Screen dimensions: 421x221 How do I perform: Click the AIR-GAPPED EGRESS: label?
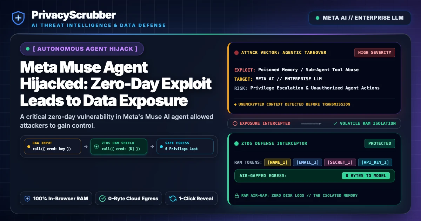coord(263,176)
